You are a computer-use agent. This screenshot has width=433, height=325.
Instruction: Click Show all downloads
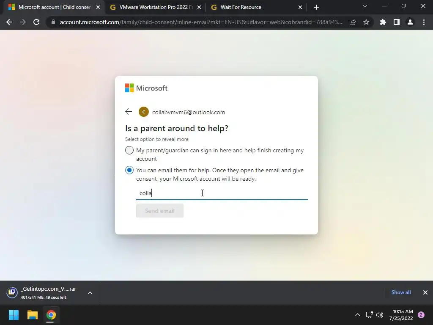(x=401, y=292)
